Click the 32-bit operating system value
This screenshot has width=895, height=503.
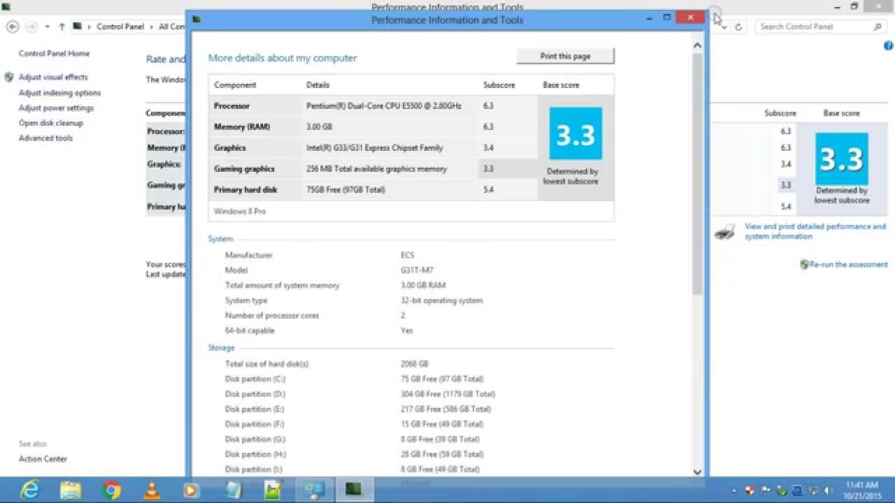(442, 300)
